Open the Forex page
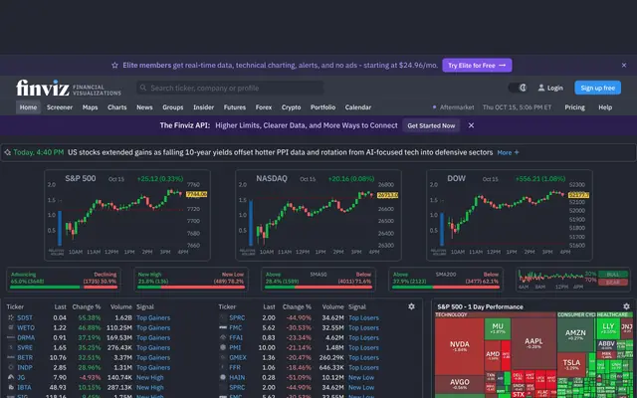637x398 pixels. (x=264, y=107)
